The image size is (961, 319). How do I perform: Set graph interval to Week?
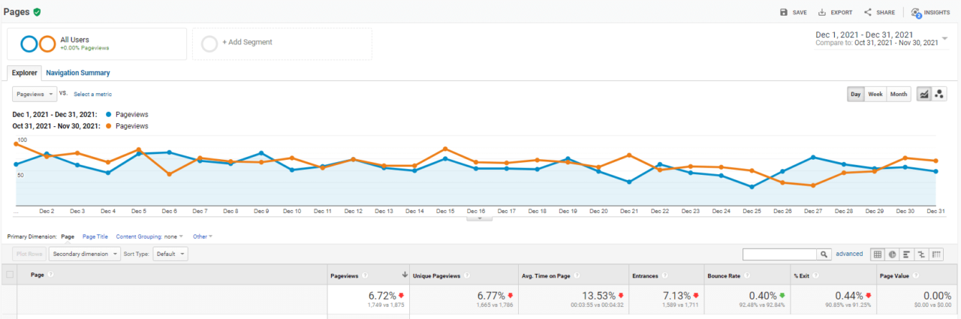pyautogui.click(x=875, y=95)
